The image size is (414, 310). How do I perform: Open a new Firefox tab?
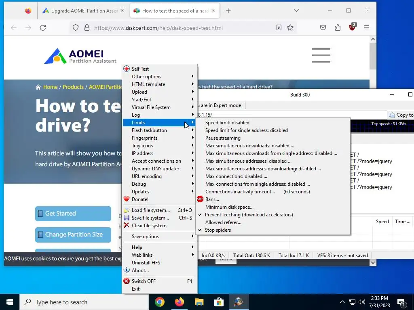click(x=228, y=11)
